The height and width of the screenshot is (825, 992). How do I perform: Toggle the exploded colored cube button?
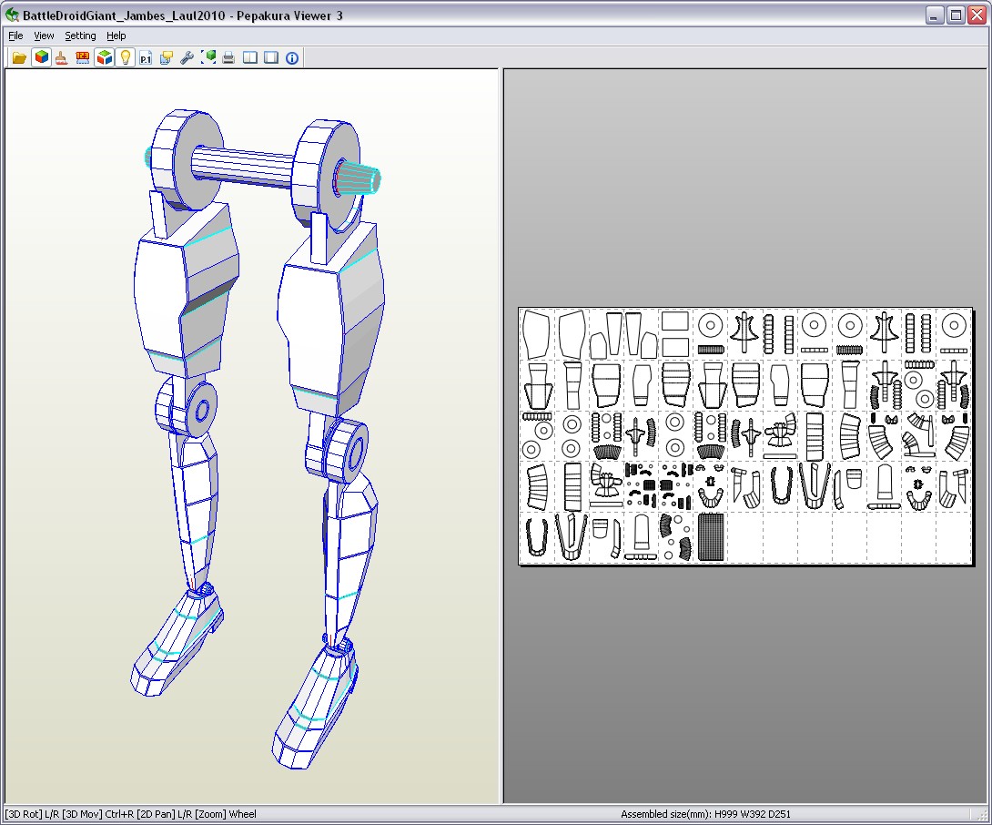pos(105,57)
